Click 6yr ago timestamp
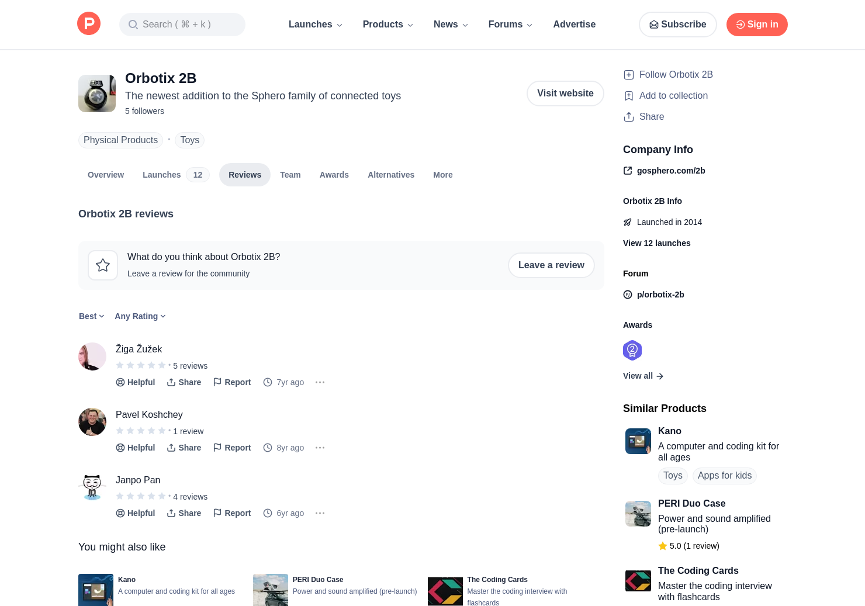This screenshot has height=606, width=865. [x=284, y=513]
